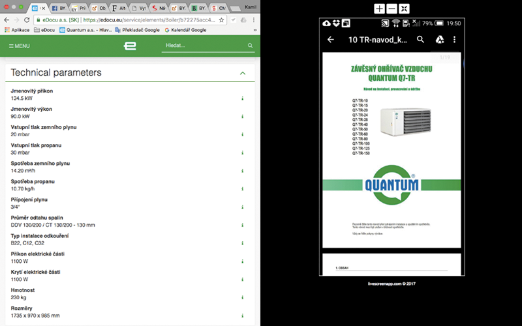Screen dimensions: 522x326
Task: Open Chrome three-dot menu
Action: click(254, 20)
